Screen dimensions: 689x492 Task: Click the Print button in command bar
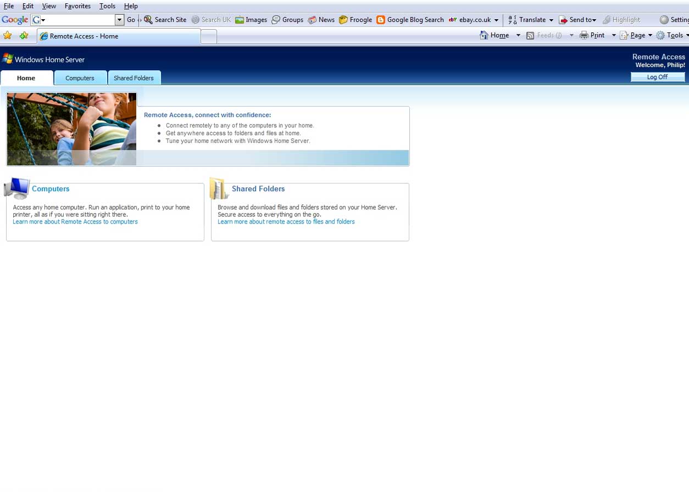tap(592, 35)
